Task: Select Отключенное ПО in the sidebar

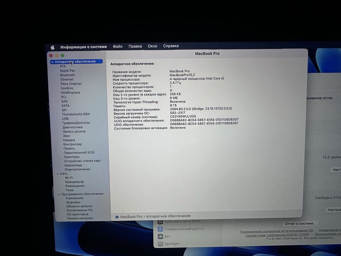Action: click(80, 210)
